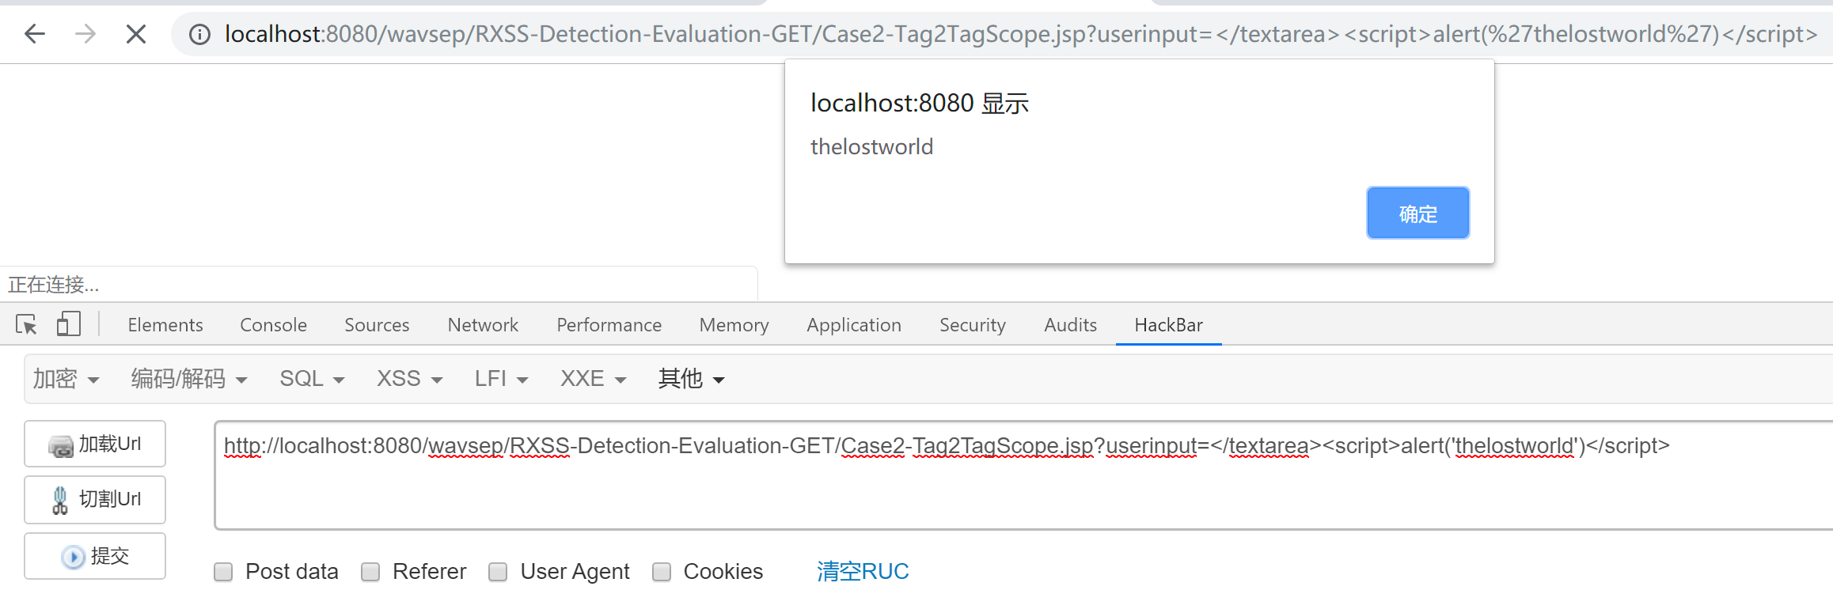Select the scissors 切割Url tool
Viewport: 1833px width, 590px height.
point(94,499)
